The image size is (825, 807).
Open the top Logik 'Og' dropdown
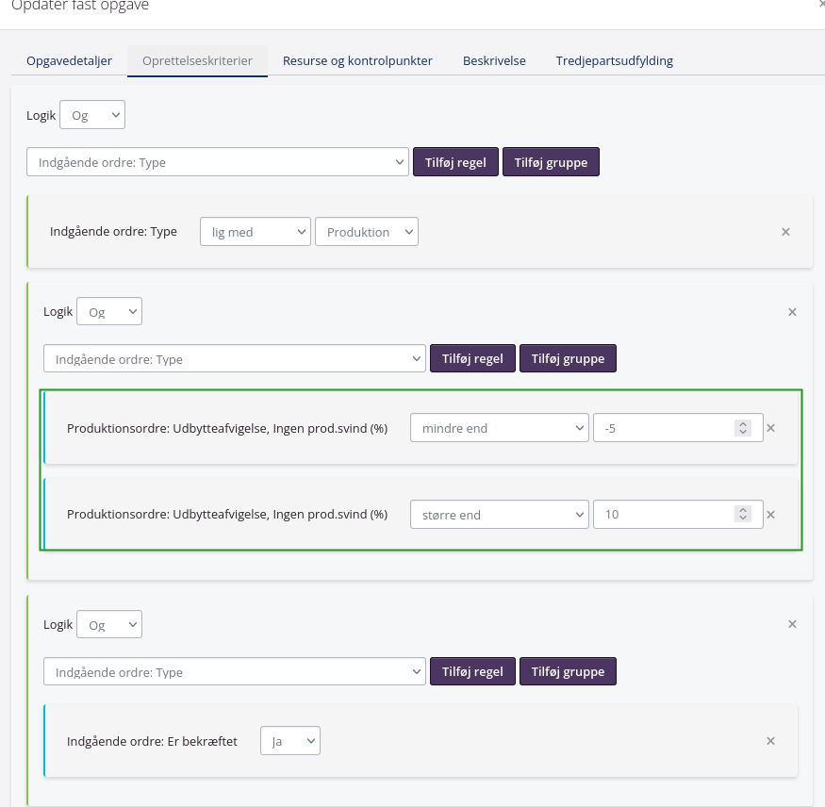92,116
